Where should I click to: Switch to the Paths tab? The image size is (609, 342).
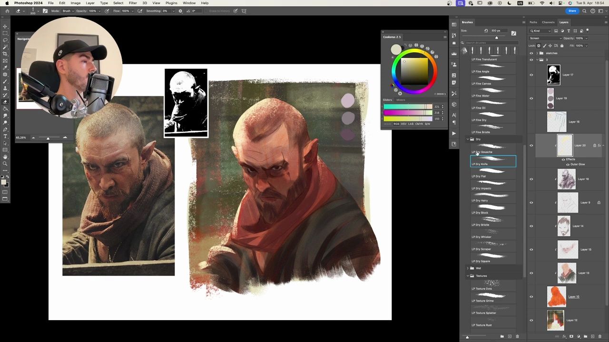click(x=533, y=22)
